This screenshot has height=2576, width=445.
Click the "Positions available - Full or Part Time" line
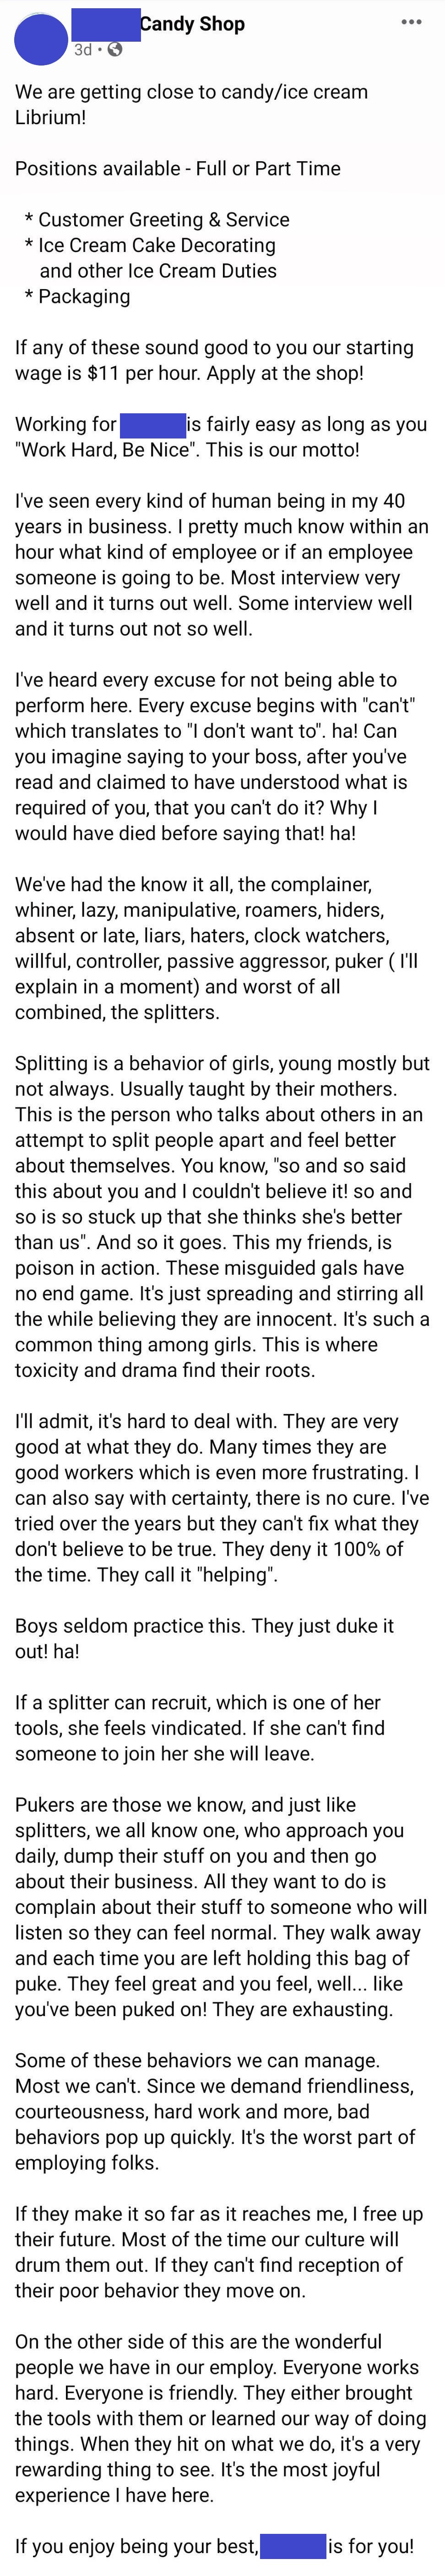click(177, 168)
